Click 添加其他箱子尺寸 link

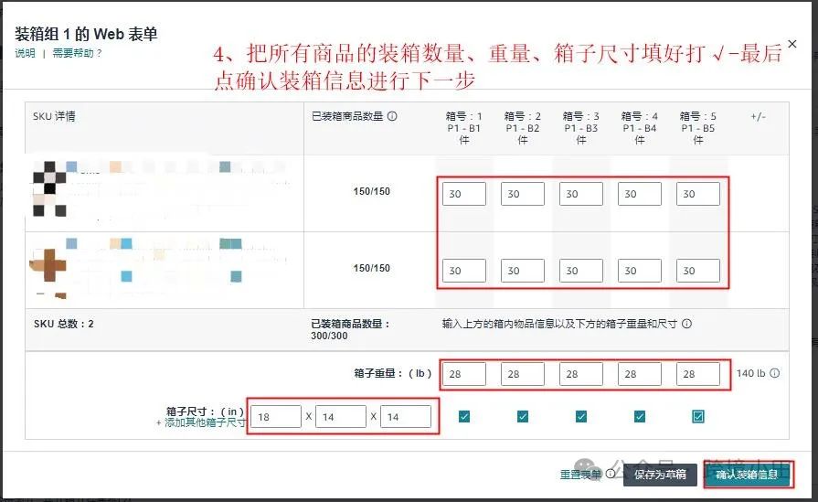coord(201,422)
